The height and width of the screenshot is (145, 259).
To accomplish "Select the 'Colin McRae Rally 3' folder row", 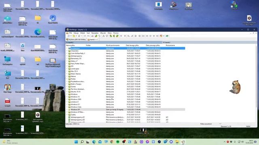I will point(125,54).
